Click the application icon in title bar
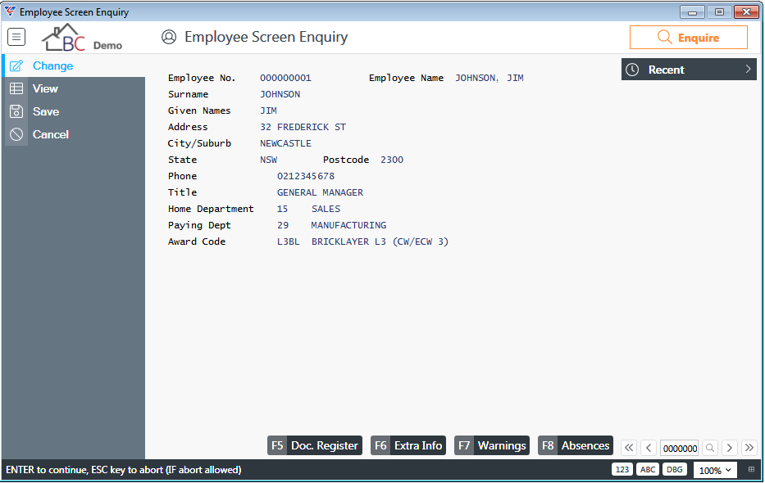 pos(10,11)
